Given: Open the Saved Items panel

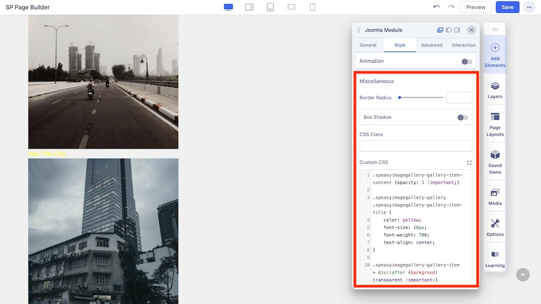Looking at the screenshot, I should point(494,161).
